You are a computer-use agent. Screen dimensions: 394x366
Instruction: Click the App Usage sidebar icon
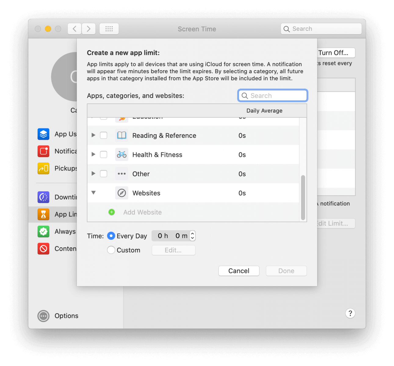[43, 134]
